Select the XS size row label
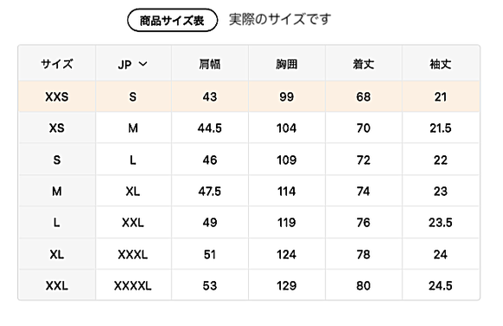Viewport: 503px width, 326px height. (57, 129)
